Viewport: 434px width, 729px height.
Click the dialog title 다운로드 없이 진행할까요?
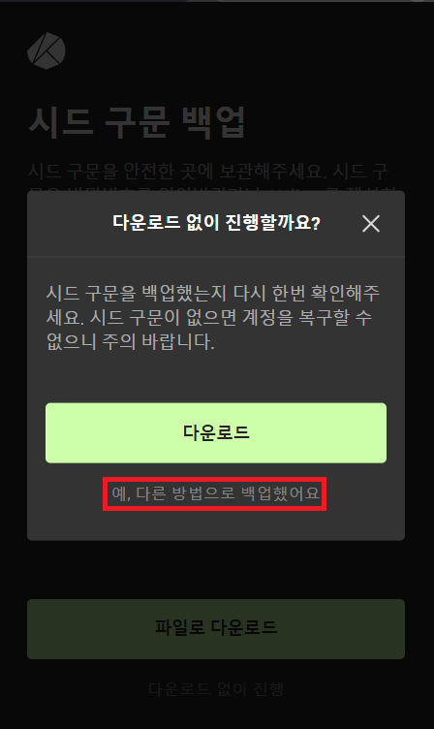coord(216,223)
